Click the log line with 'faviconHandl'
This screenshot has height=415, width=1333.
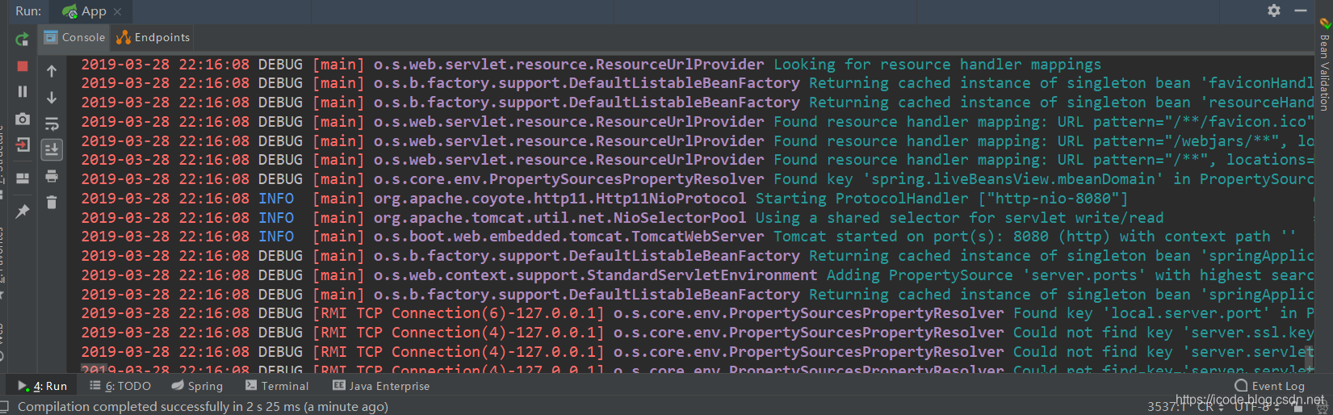pyautogui.click(x=698, y=83)
